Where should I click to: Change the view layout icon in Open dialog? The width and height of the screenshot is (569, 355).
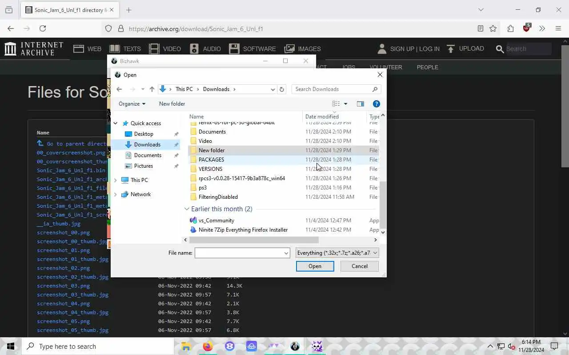click(336, 104)
